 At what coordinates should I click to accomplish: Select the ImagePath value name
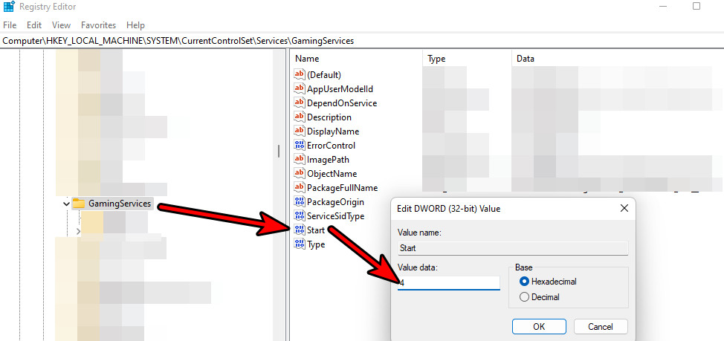[328, 160]
